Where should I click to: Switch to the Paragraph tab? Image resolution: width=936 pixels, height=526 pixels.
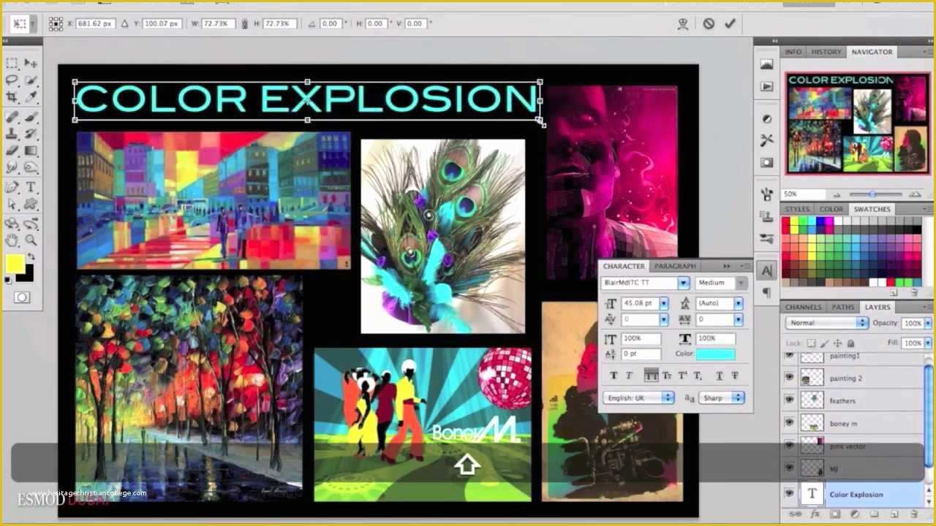coord(675,266)
